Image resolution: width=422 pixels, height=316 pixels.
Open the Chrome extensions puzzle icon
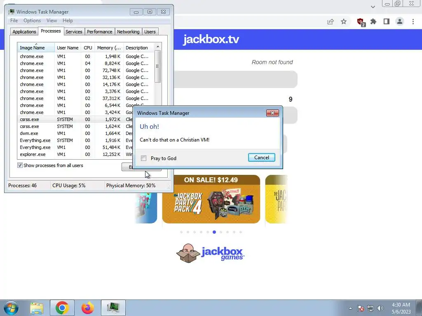[x=373, y=21]
